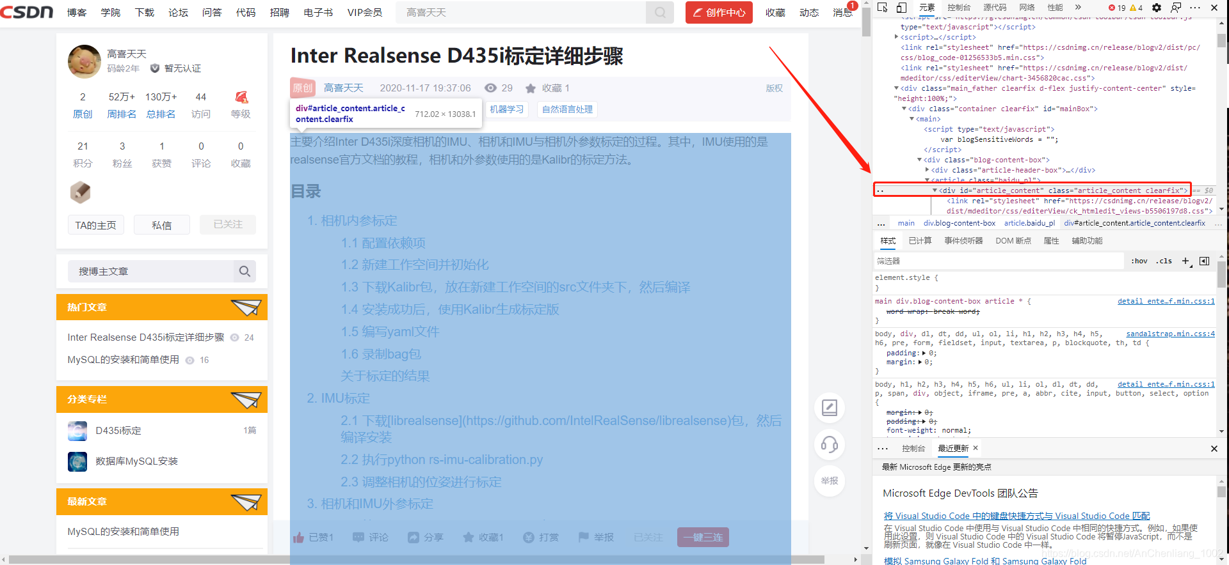This screenshot has height=565, width=1229.
Task: Click author avatar 高喜天天
Action: 84,61
